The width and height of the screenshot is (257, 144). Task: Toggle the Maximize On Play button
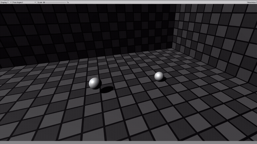click(x=252, y=2)
